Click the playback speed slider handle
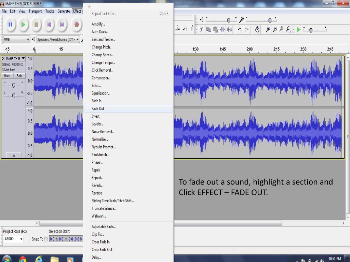 pyautogui.click(x=311, y=30)
